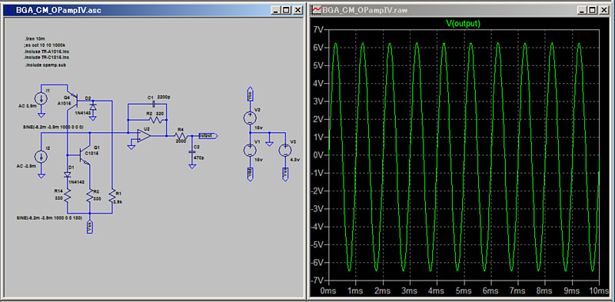Select the U2 op-amp symbol
The image size is (615, 302).
144,136
